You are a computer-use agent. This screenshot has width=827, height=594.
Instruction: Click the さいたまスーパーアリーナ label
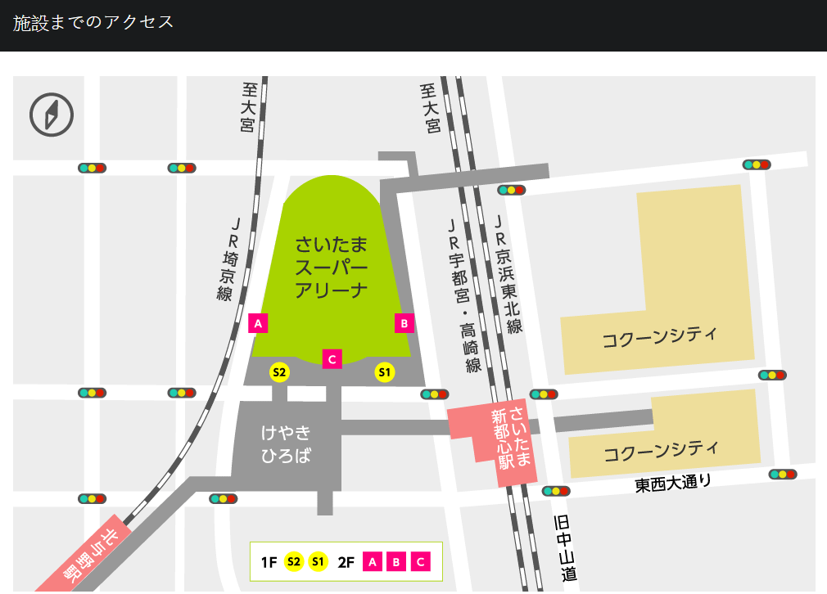click(332, 268)
